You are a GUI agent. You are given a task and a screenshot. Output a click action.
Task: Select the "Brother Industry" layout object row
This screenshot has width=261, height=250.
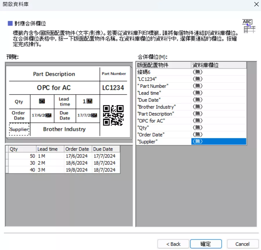pos(164,107)
